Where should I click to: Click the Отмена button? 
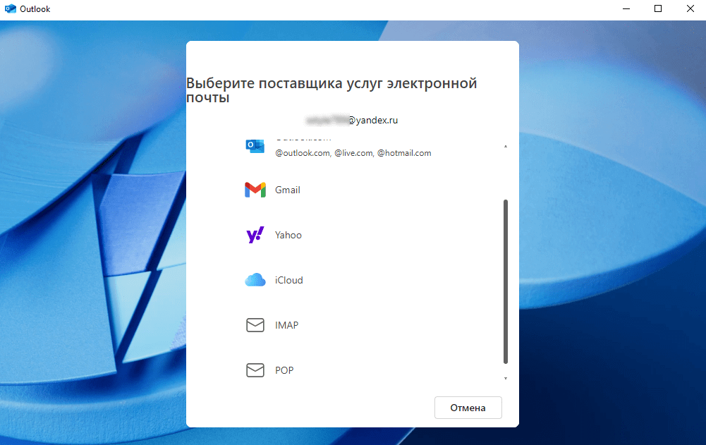[x=468, y=408]
